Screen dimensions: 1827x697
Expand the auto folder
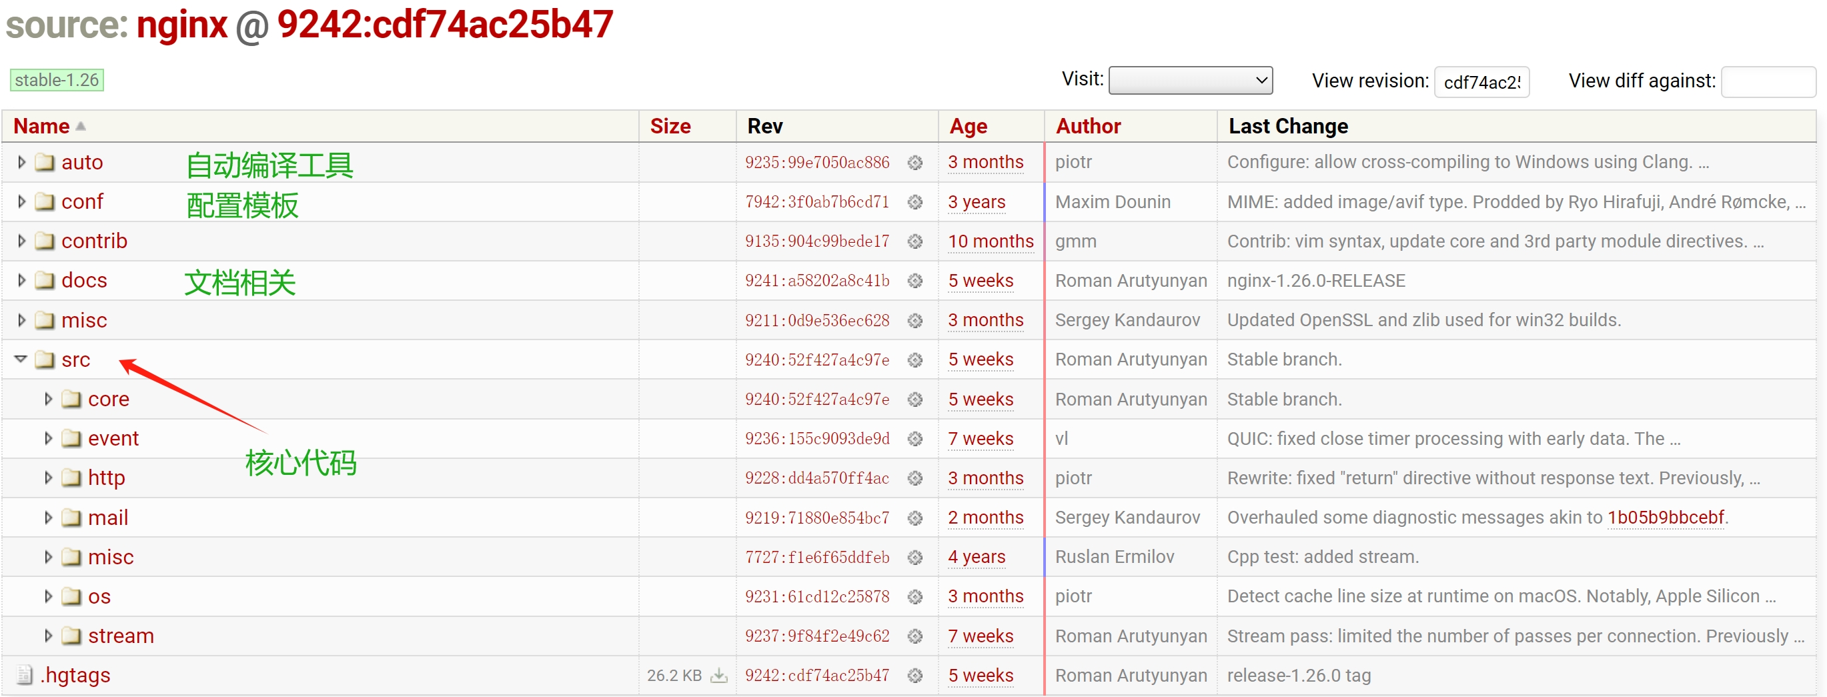point(21,162)
